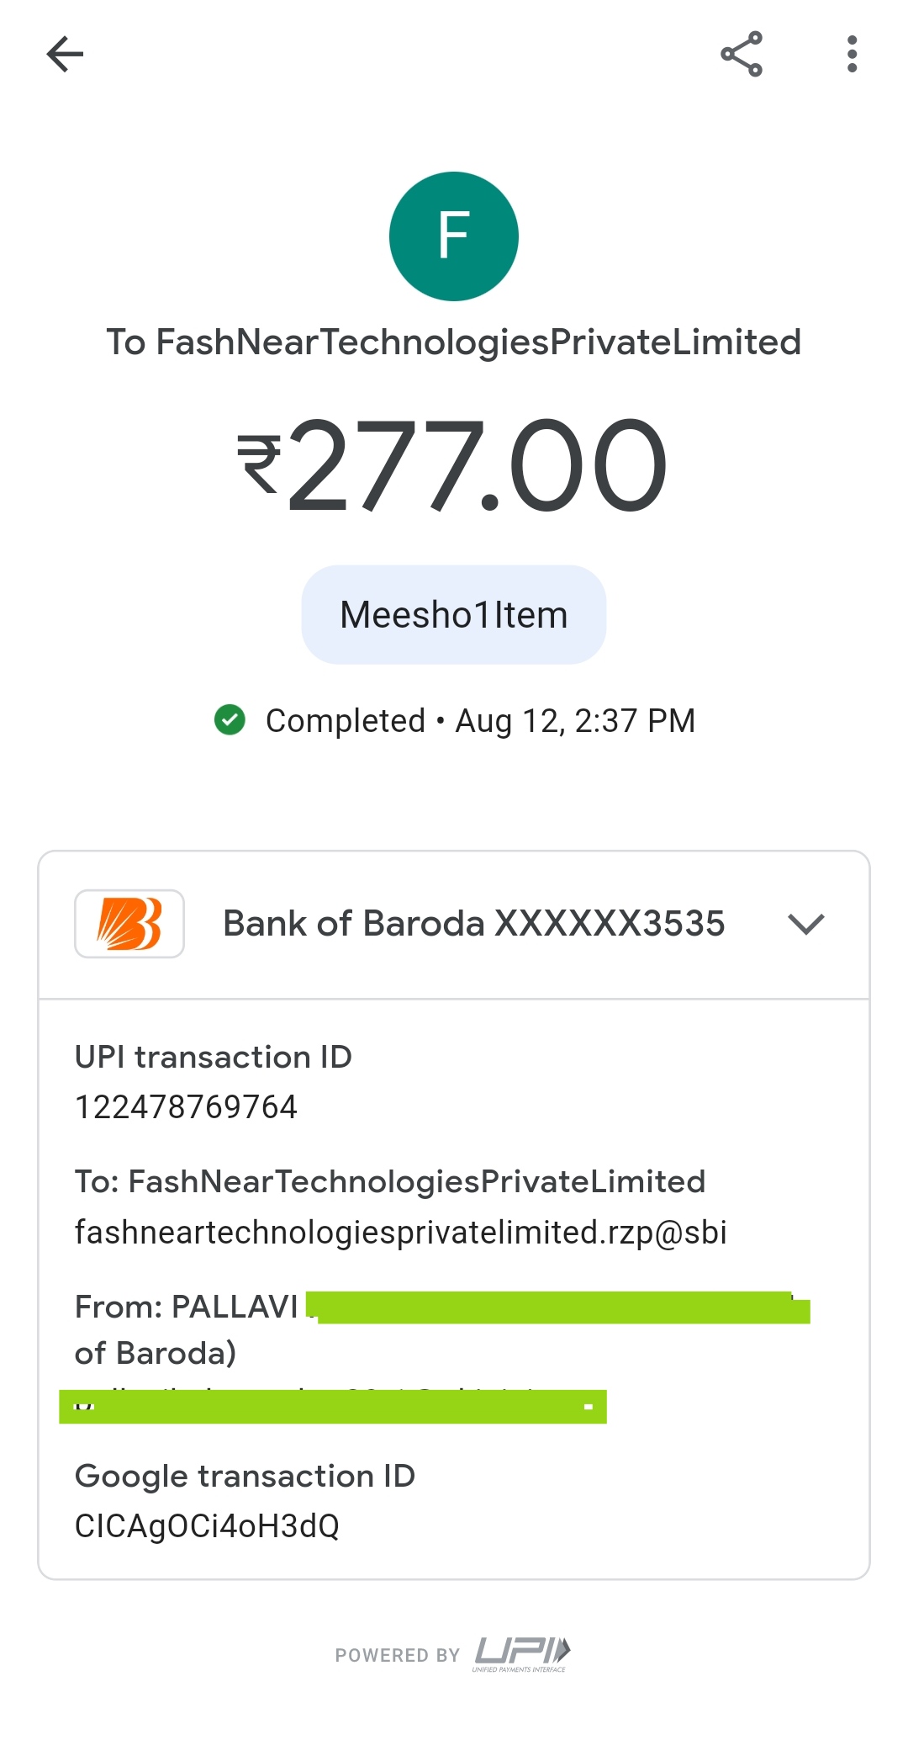
Task: Tap the From: PALLAVI sender line
Action: click(x=187, y=1307)
